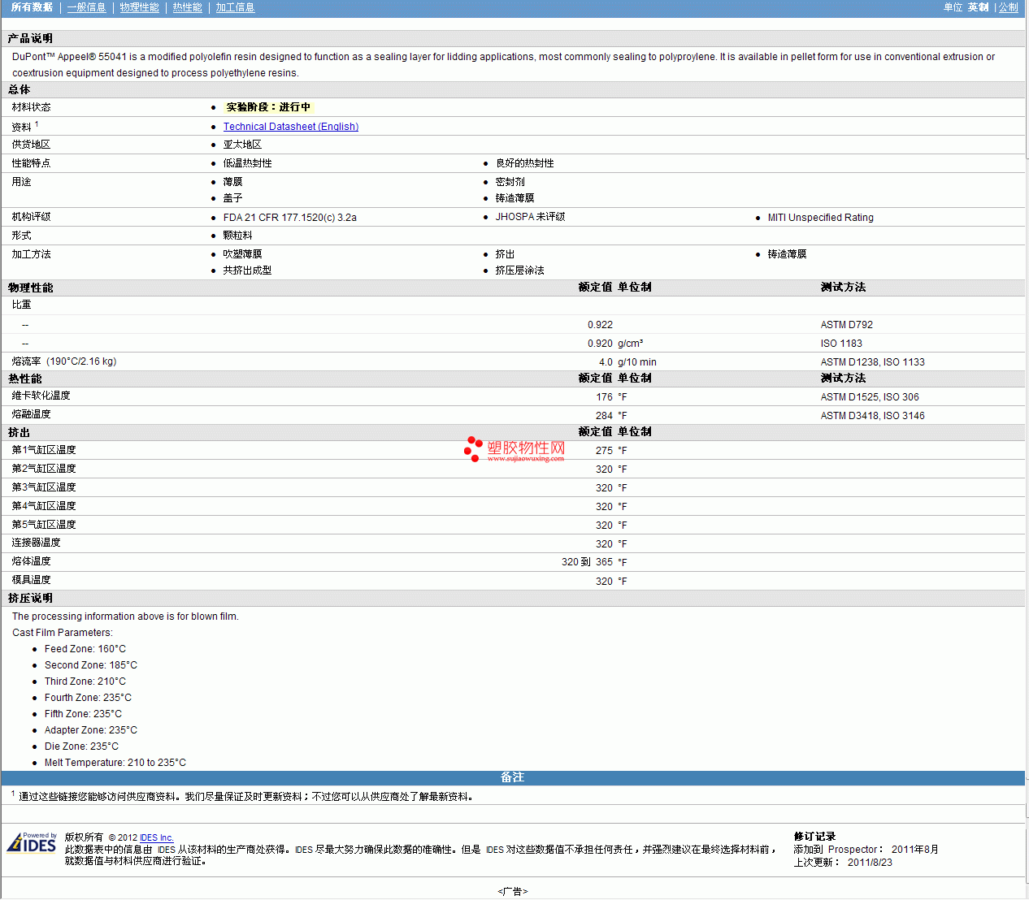Open the 一般信息 tab link
Screen dimensions: 1029x900
click(x=86, y=7)
